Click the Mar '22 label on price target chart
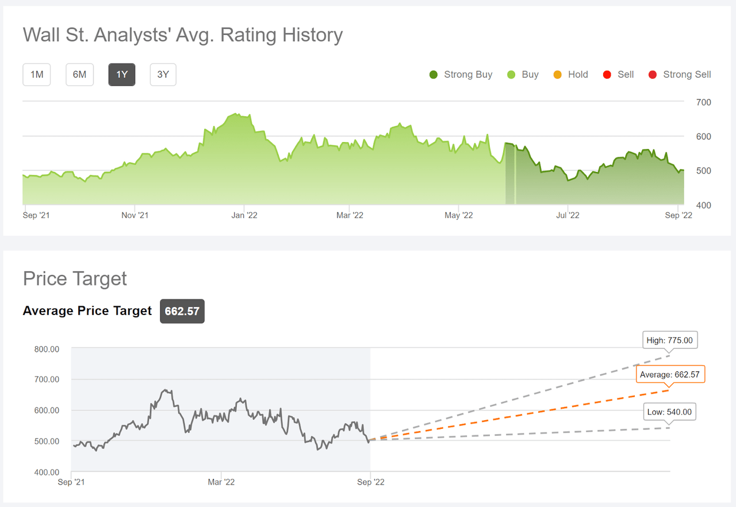 (221, 482)
